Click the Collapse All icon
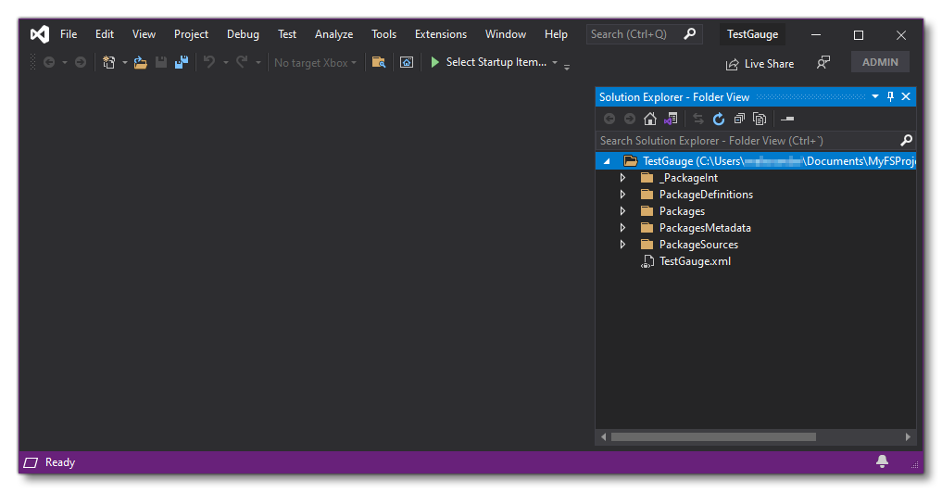Screen dimensions: 942x492 click(739, 119)
